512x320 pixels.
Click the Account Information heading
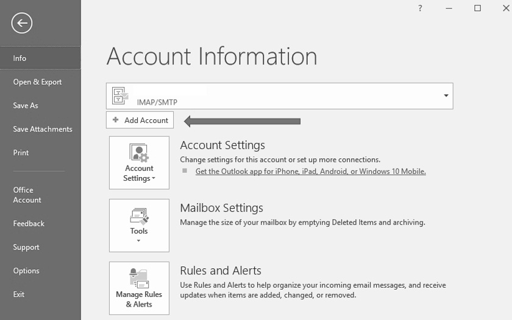(212, 57)
